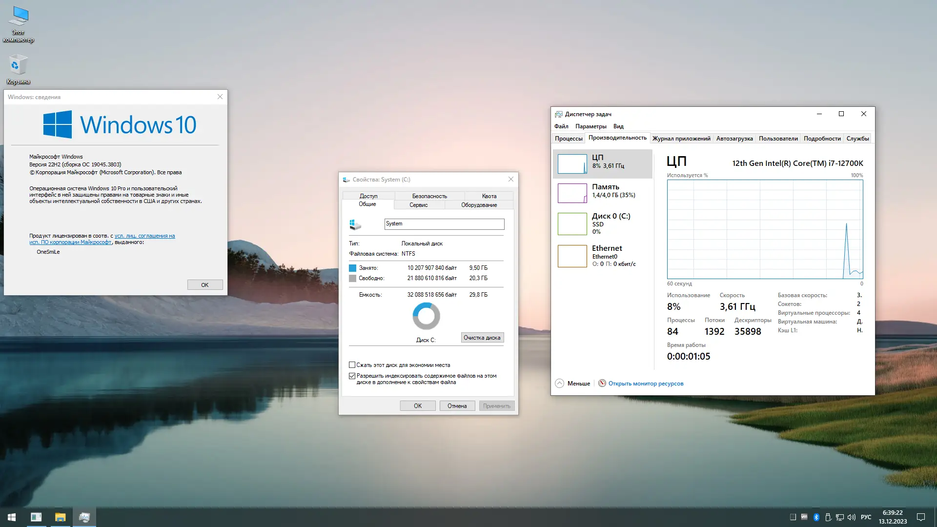Open the Microsoft license agreement link
Viewport: 937px width, 527px height.
click(x=144, y=236)
